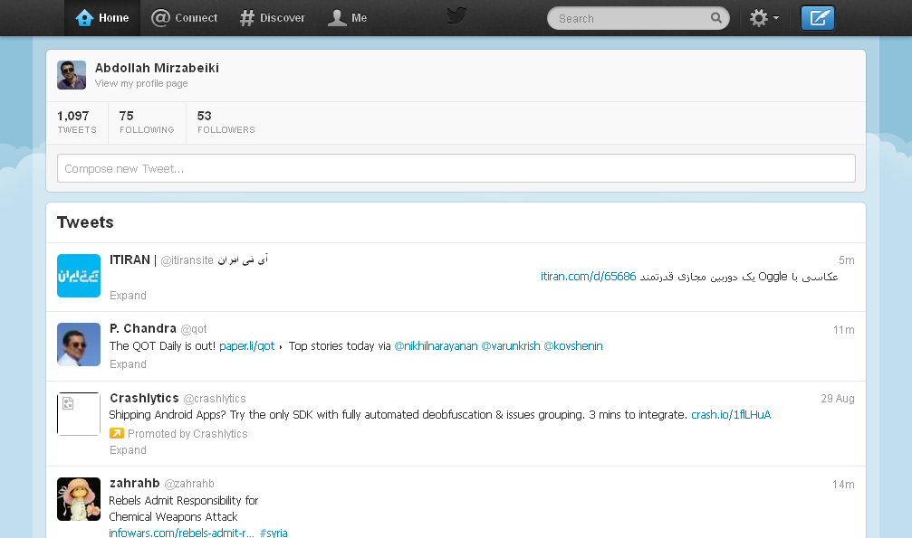Click View my profile page link
Screen dimensions: 912x538
point(141,84)
